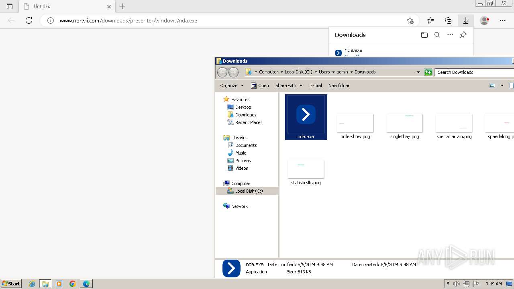The image size is (514, 289).
Task: Select the Untitled browser tab
Action: point(67,6)
